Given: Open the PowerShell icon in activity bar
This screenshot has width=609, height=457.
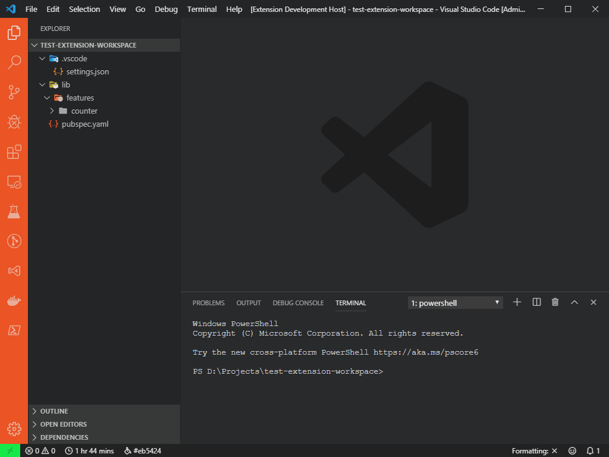Looking at the screenshot, I should tap(14, 330).
